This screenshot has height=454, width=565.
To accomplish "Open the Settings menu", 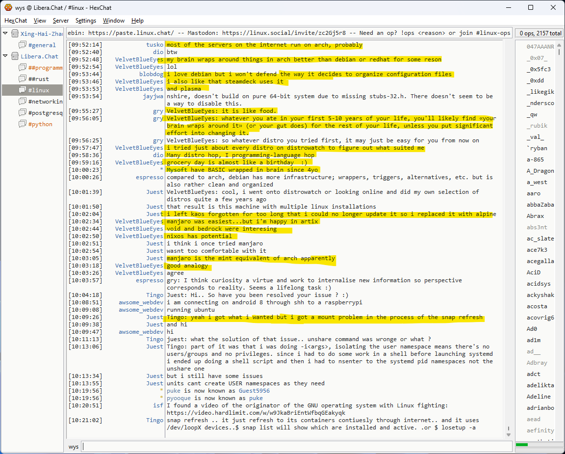I will [x=86, y=21].
